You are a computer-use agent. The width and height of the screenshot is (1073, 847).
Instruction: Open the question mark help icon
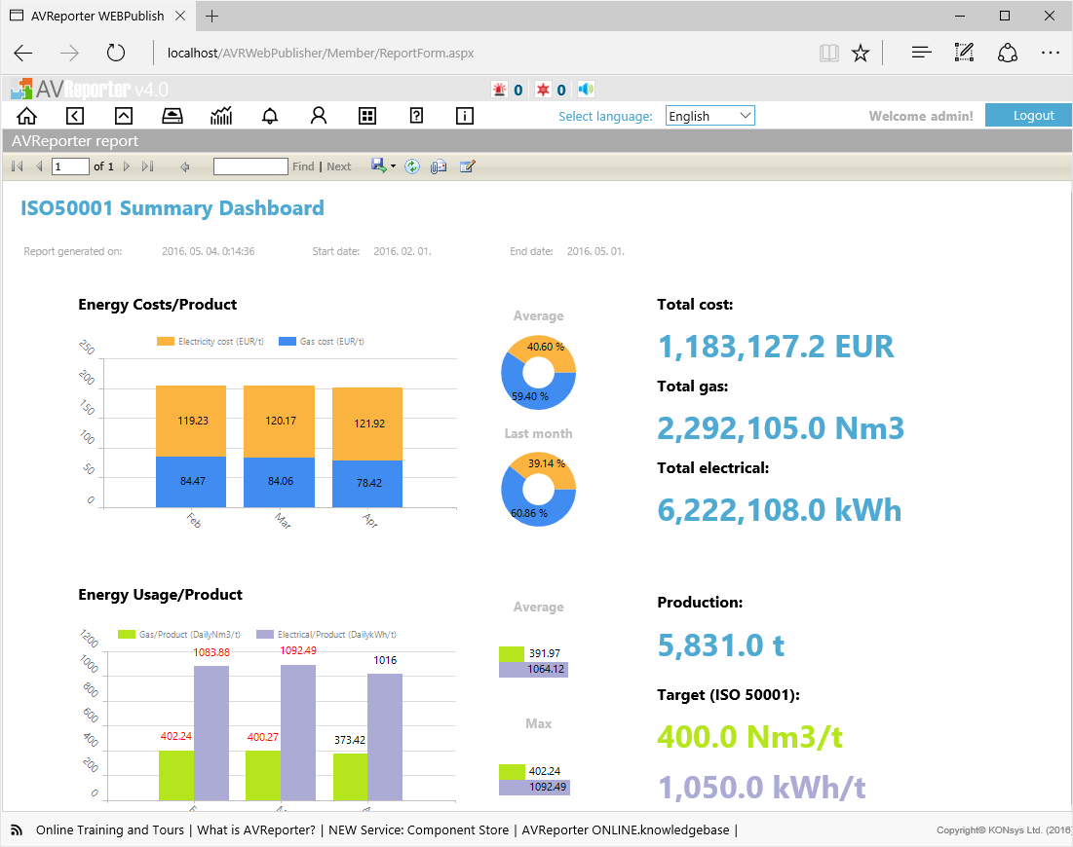click(416, 116)
